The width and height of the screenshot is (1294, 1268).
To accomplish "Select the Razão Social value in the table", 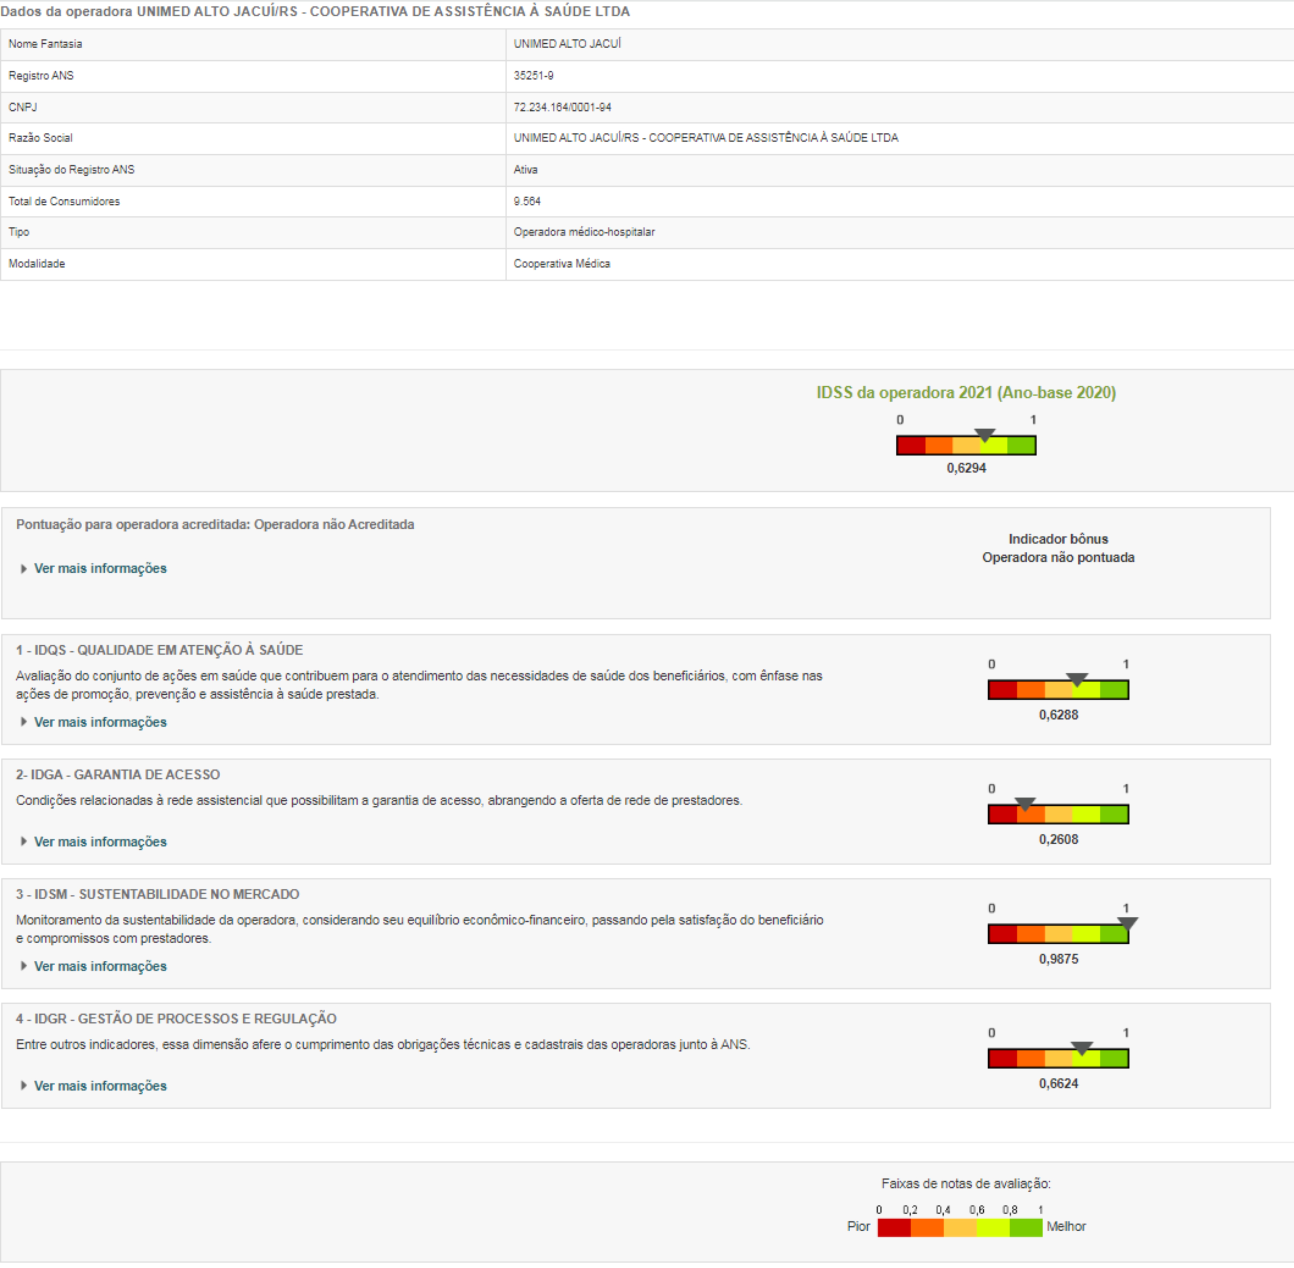I will pyautogui.click(x=706, y=138).
